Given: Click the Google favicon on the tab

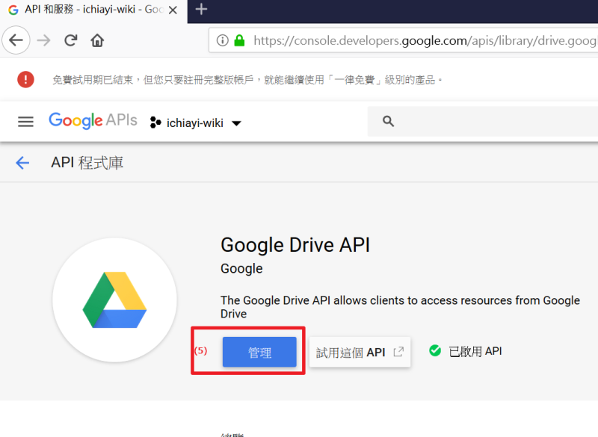Looking at the screenshot, I should (x=13, y=10).
